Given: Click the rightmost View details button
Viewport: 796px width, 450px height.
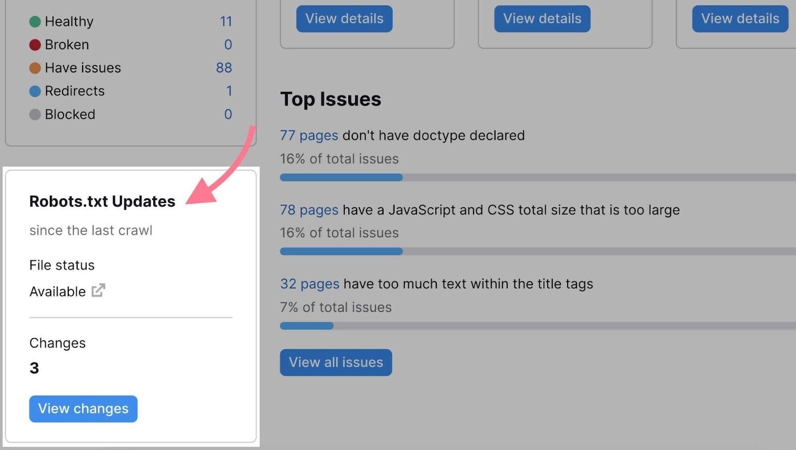Looking at the screenshot, I should 740,18.
